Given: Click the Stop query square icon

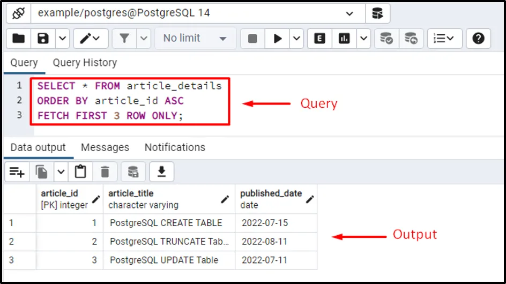Looking at the screenshot, I should (252, 38).
